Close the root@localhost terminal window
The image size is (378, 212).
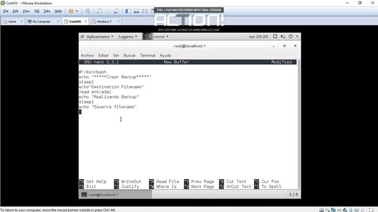click(295, 46)
